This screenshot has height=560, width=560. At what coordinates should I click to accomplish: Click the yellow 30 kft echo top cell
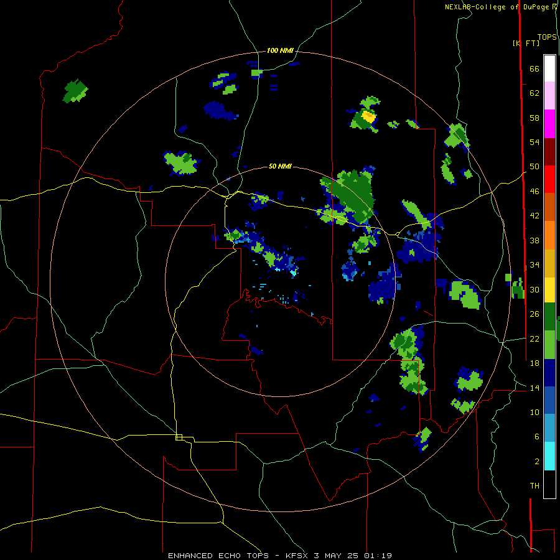pos(368,116)
